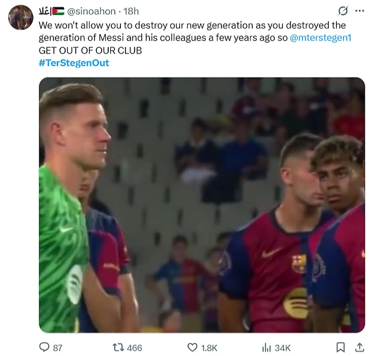Open the three-dot more options menu
Screen dimensions: 371x356
point(359,11)
